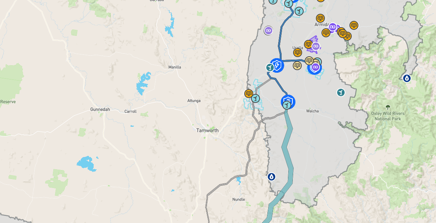Open the water drop marker north of Nundle

click(x=272, y=176)
